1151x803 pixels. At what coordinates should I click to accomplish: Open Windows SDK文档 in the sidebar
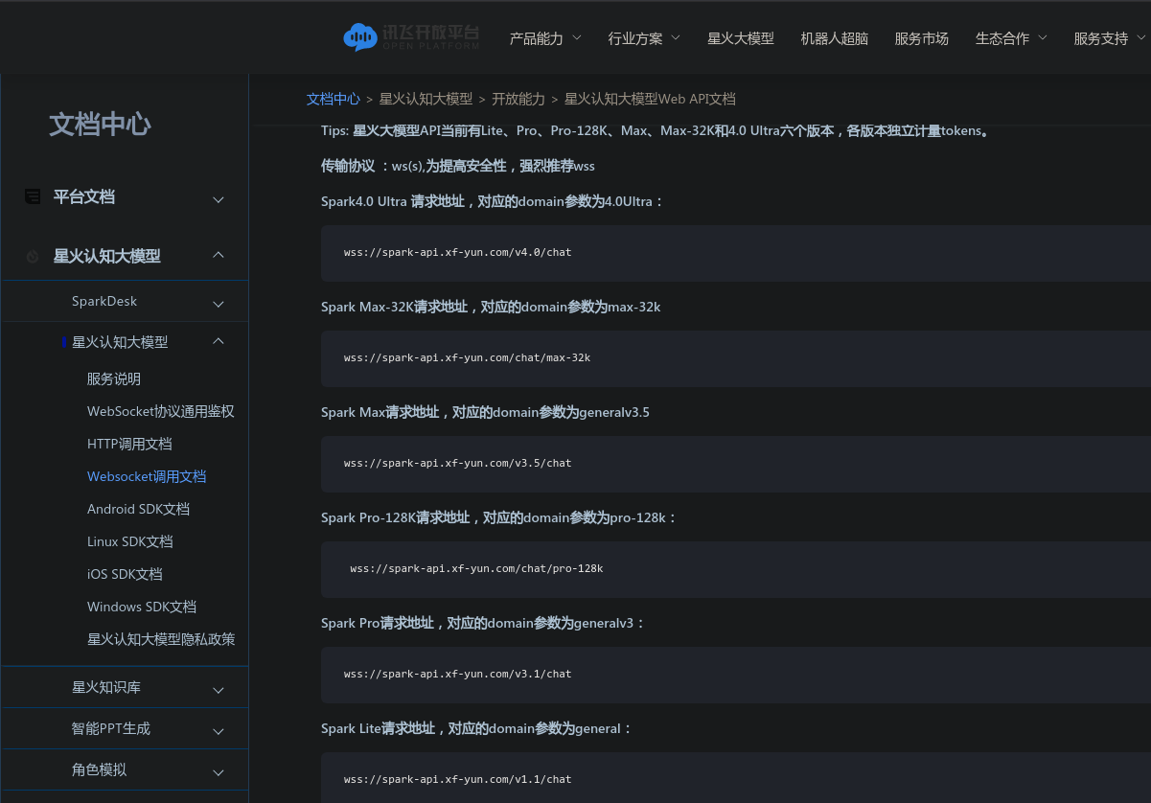[142, 607]
